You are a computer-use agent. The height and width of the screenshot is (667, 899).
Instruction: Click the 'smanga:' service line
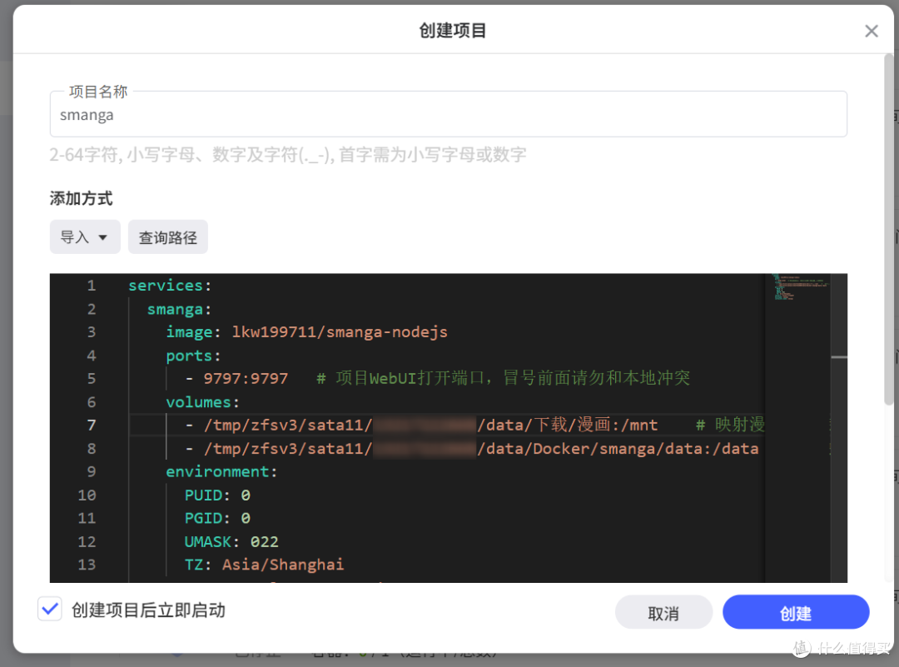[180, 309]
